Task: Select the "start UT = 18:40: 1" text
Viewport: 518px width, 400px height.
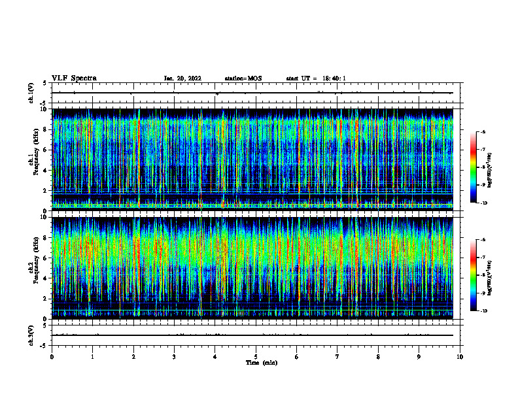Action: (316, 78)
